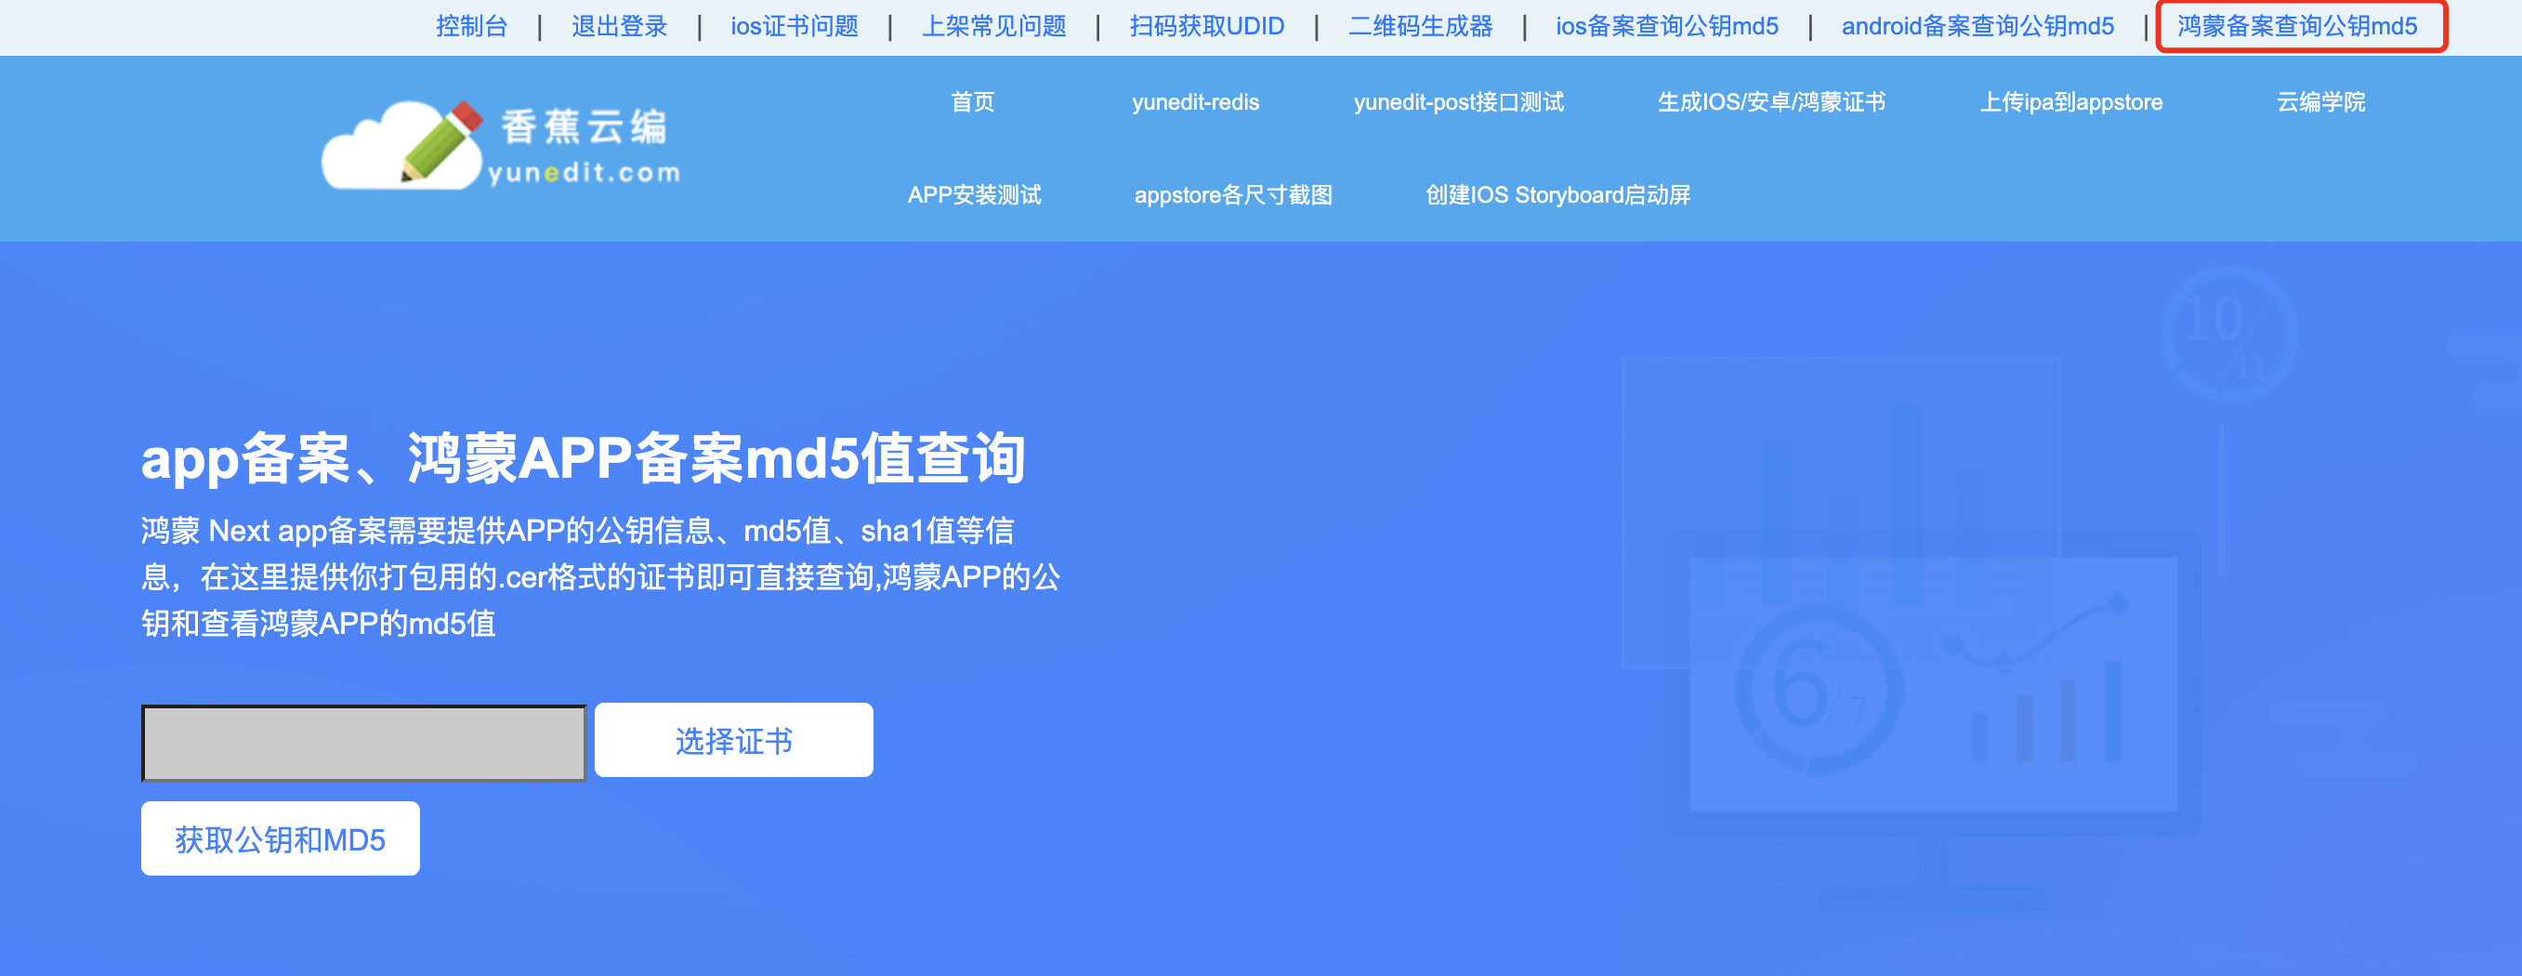The image size is (2522, 976).
Task: Open 上传ipa到appstore menu item
Action: [x=2070, y=102]
